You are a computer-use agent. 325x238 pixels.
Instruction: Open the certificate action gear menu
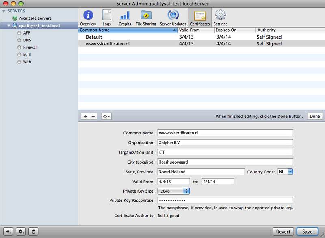106,116
